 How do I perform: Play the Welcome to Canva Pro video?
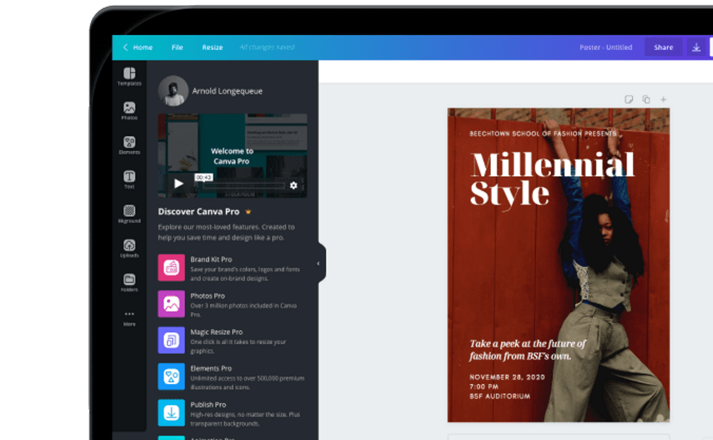tap(178, 184)
